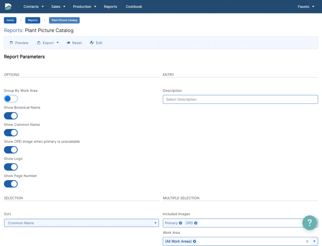The width and height of the screenshot is (322, 246).
Task: Remove the Primary tag from Included Images
Action: click(x=180, y=223)
